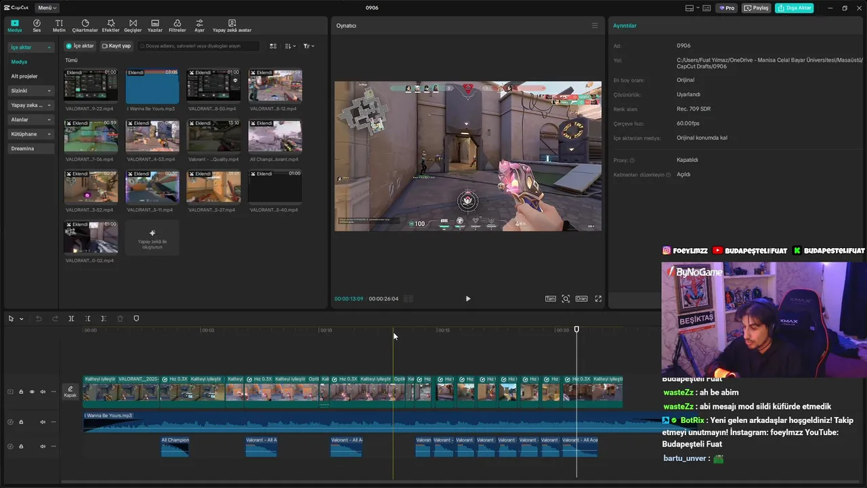Image resolution: width=867 pixels, height=488 pixels.
Task: Split the clip at the playhead
Action: point(71,319)
